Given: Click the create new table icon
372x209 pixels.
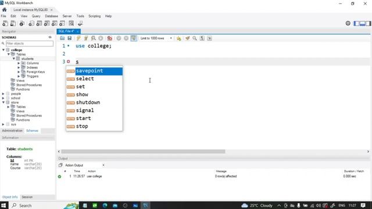Looking at the screenshot, I should (39, 23).
